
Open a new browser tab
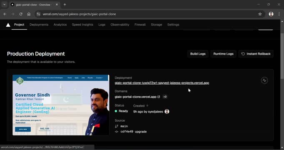point(65,5)
